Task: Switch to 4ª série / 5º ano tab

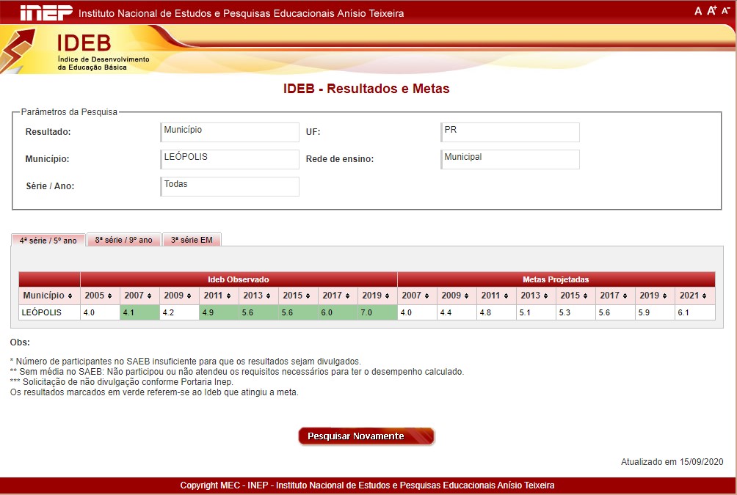Action: pyautogui.click(x=48, y=240)
